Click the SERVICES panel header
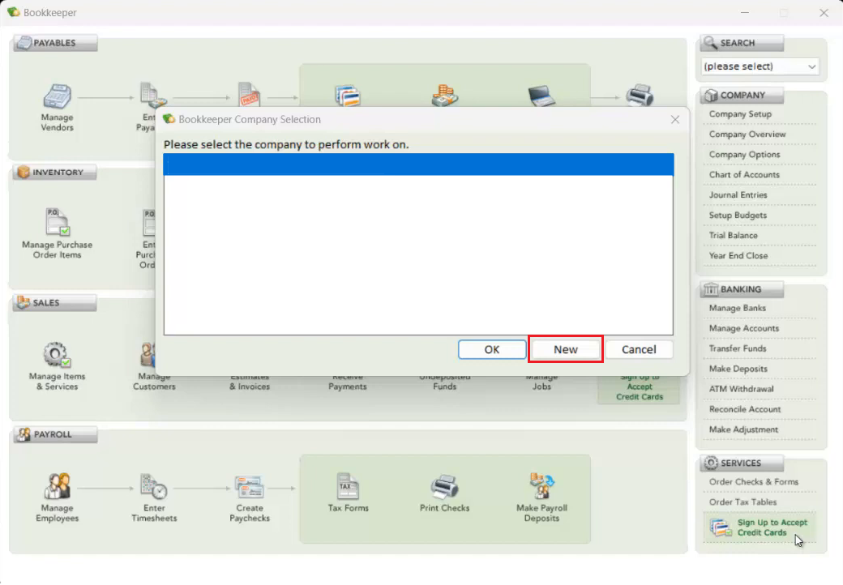Screen dimensions: 843x585 point(742,463)
